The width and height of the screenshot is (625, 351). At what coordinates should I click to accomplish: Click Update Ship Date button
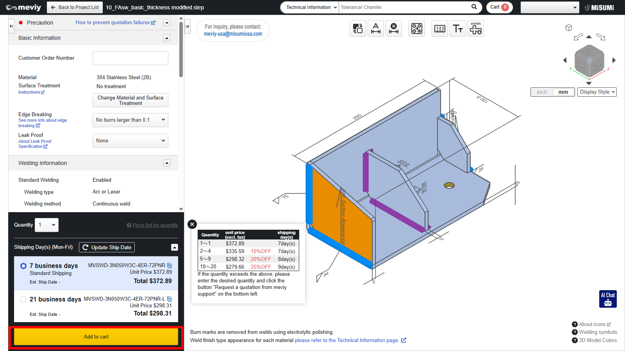tap(107, 247)
